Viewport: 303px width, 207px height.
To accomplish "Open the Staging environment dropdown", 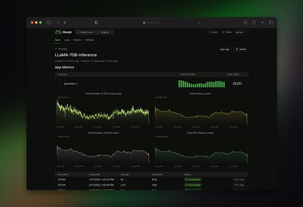I will 105,32.
